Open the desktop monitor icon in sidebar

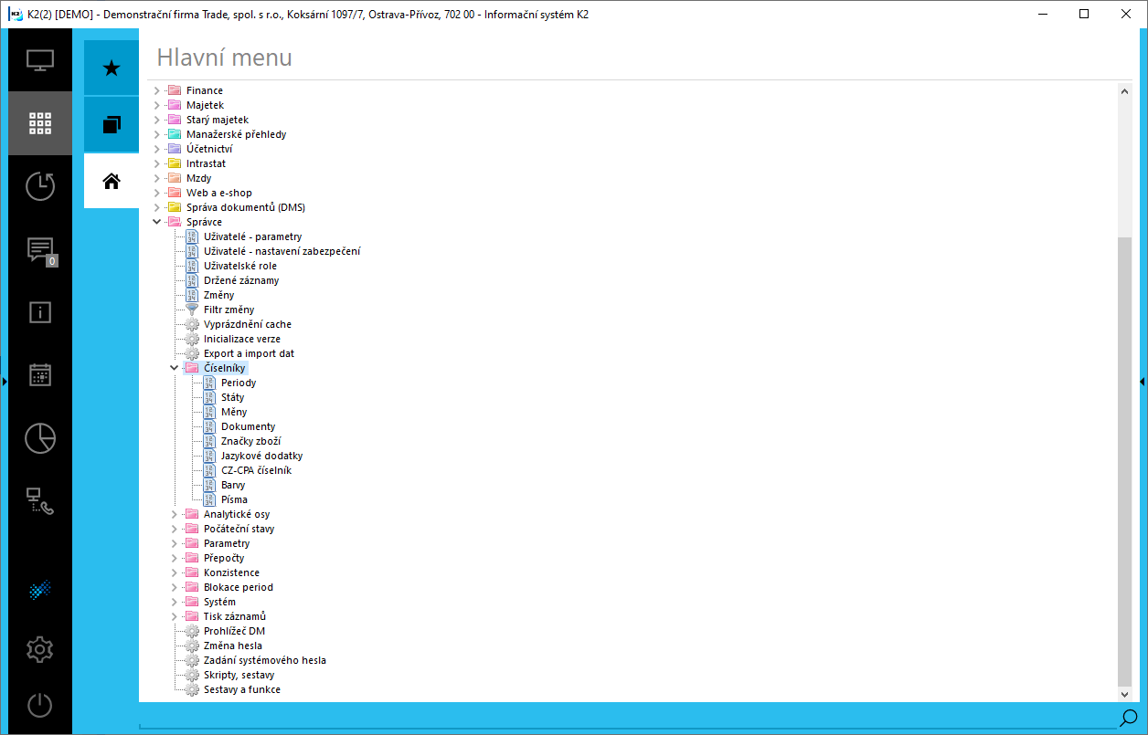tap(40, 61)
